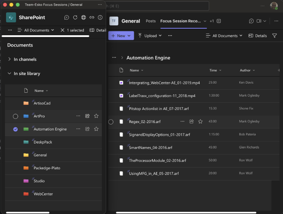
Task: Click TF team avatar icon
Action: pos(114,21)
